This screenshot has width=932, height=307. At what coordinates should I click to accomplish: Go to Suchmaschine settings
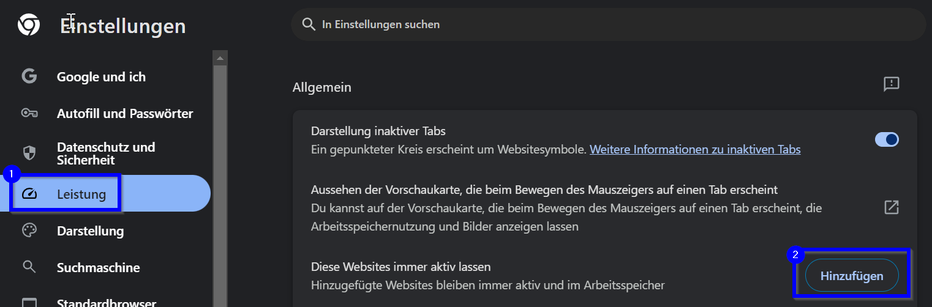click(98, 268)
